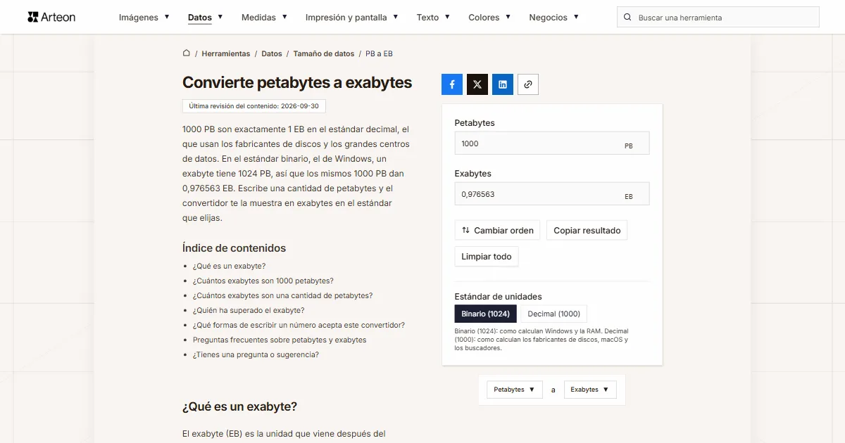
Task: Share page on Facebook
Action: tap(452, 84)
